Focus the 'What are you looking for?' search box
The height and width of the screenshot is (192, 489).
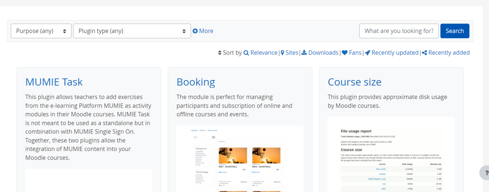pos(399,31)
